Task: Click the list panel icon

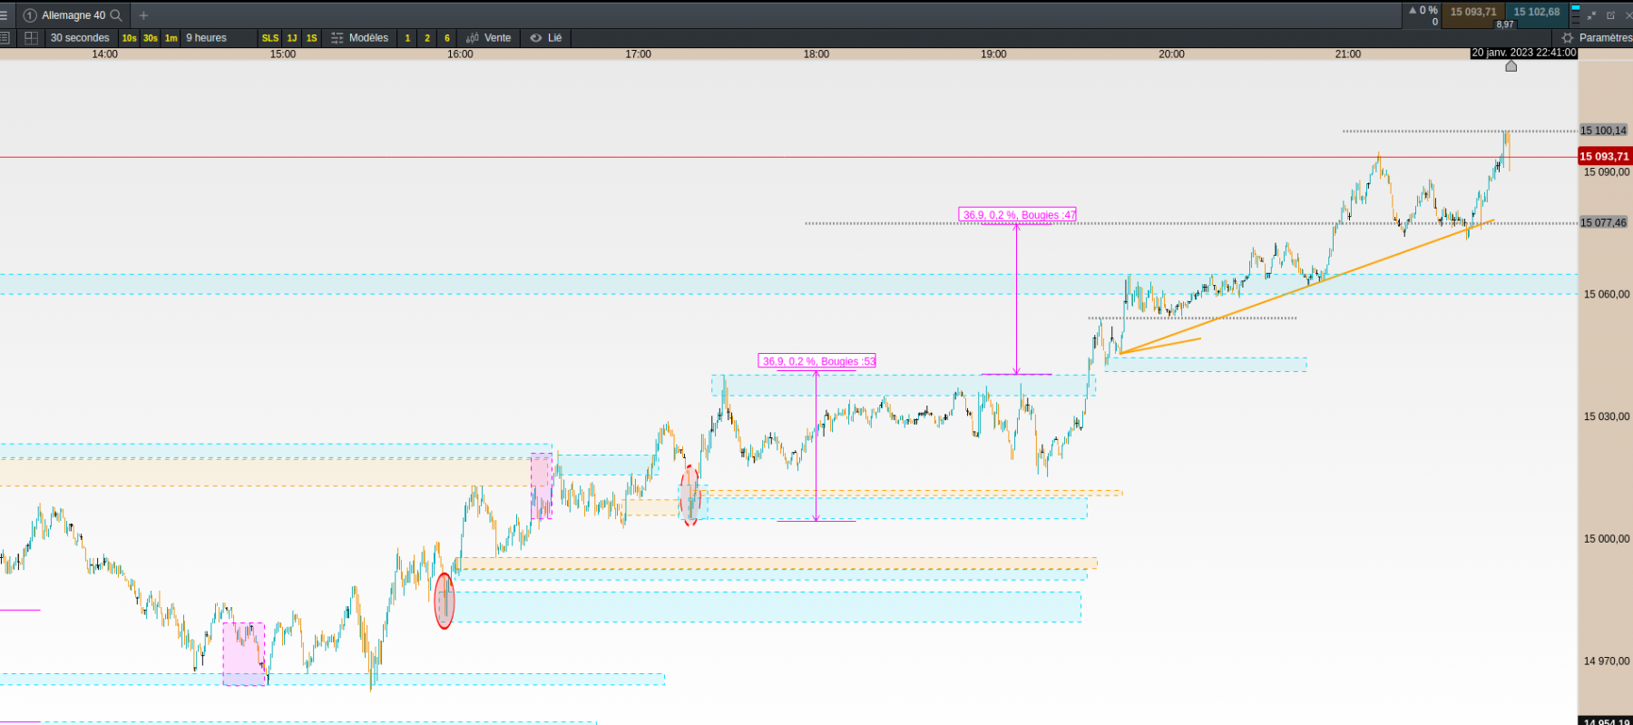Action: [5, 38]
